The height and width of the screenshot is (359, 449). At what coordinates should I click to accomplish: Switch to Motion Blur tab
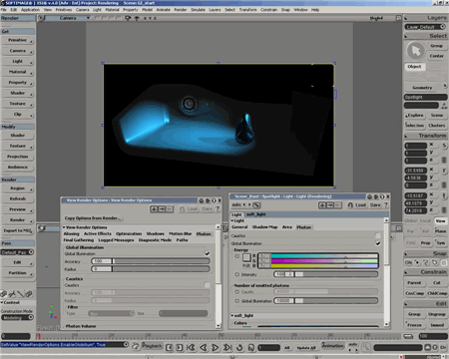point(180,233)
